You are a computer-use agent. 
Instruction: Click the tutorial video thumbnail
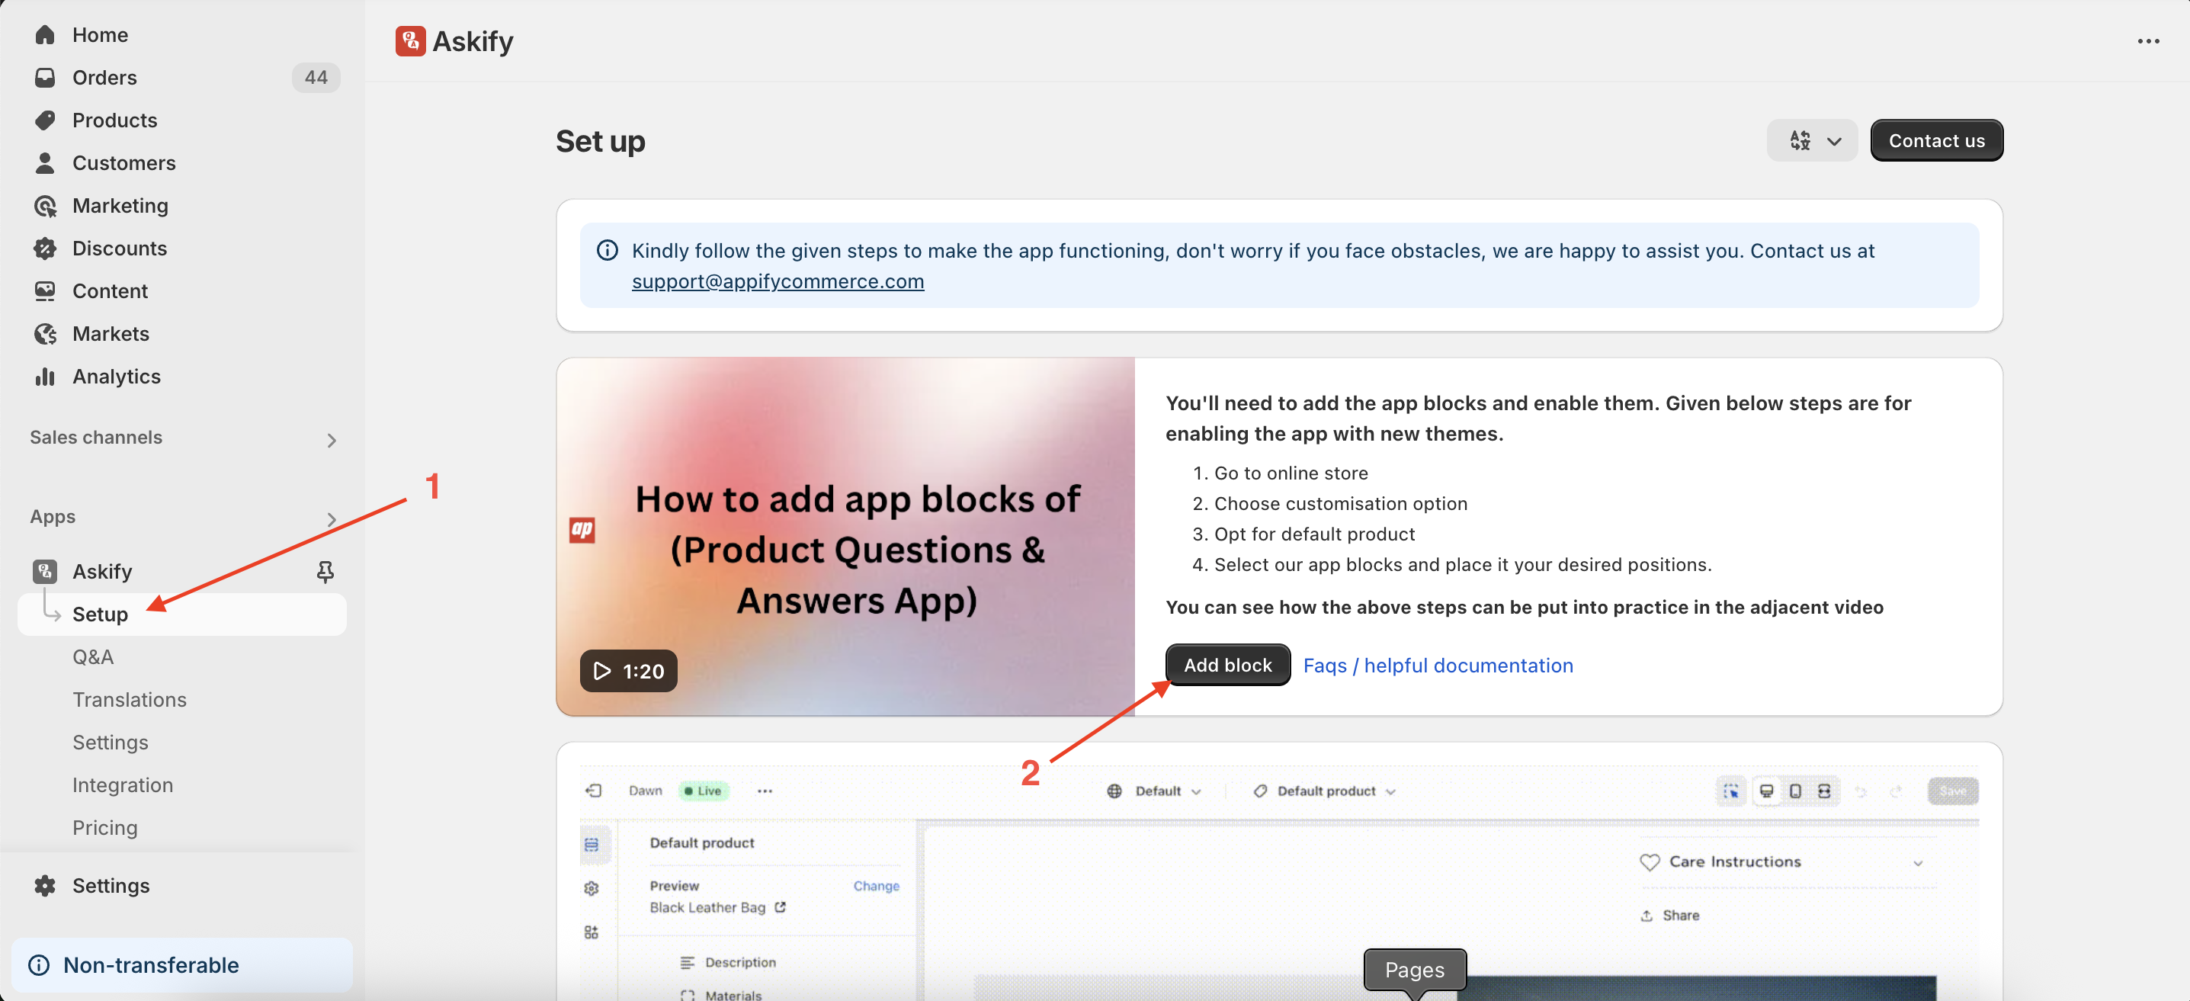[845, 537]
